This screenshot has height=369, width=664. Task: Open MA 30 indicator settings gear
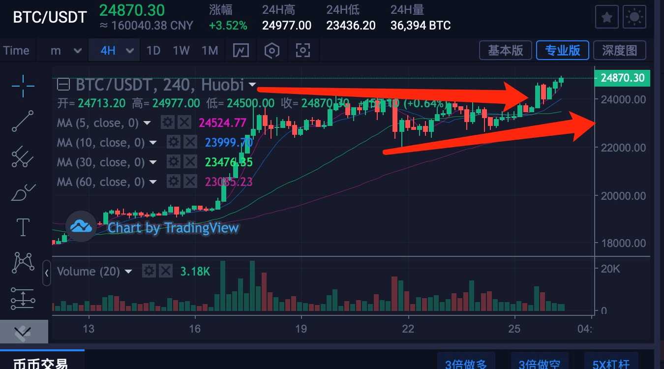click(x=173, y=162)
